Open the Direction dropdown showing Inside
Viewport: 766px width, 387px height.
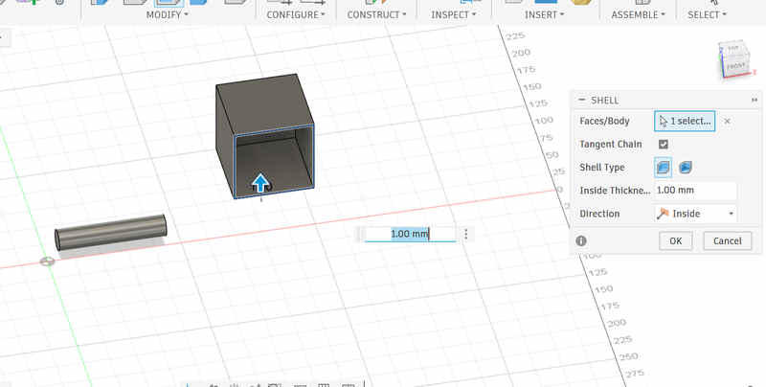coord(695,214)
